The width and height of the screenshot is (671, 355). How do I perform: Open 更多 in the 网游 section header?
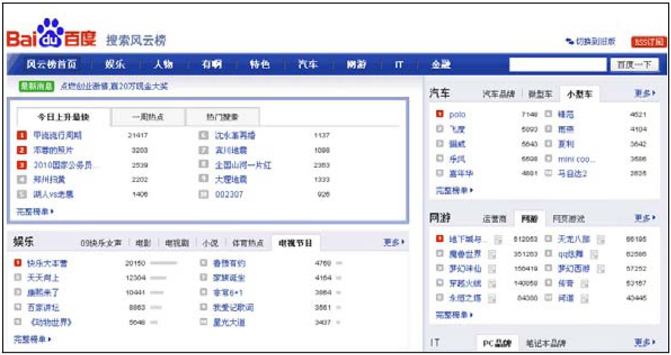click(x=645, y=218)
